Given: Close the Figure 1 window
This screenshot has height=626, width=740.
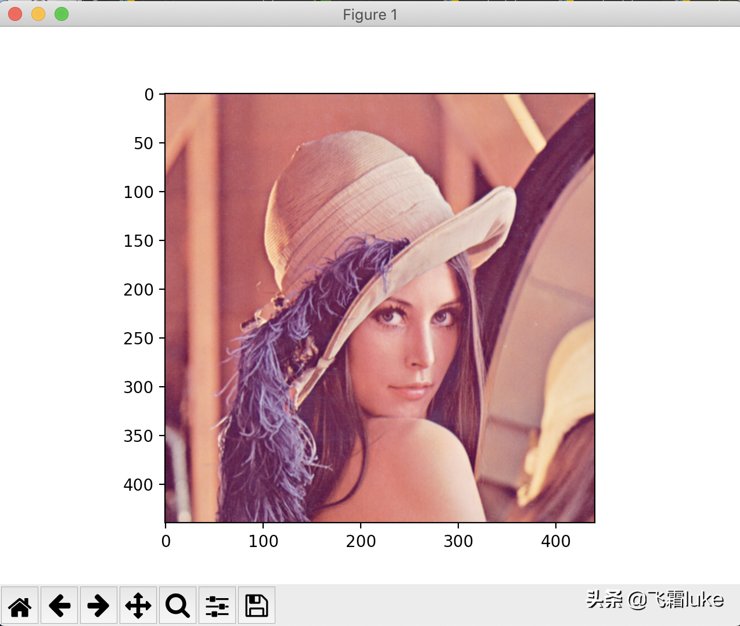Looking at the screenshot, I should point(16,14).
